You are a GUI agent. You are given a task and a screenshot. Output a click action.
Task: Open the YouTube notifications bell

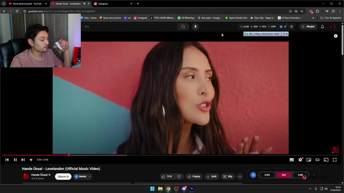pos(322,27)
